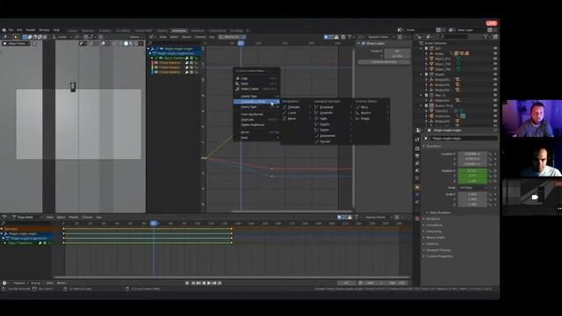The height and width of the screenshot is (316, 562).
Task: Choose Bounce from Dynamic Effects submenu
Action: (365, 113)
